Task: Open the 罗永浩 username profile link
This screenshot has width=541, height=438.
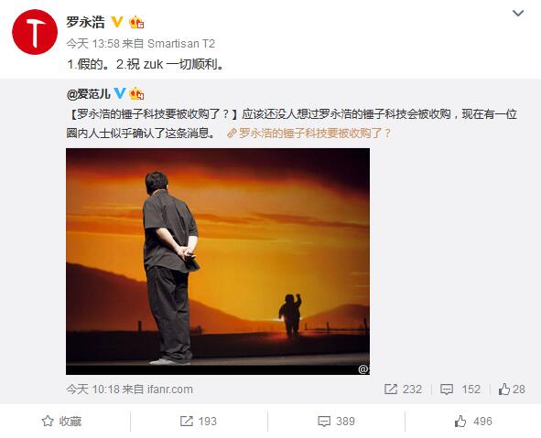Action: tap(85, 22)
